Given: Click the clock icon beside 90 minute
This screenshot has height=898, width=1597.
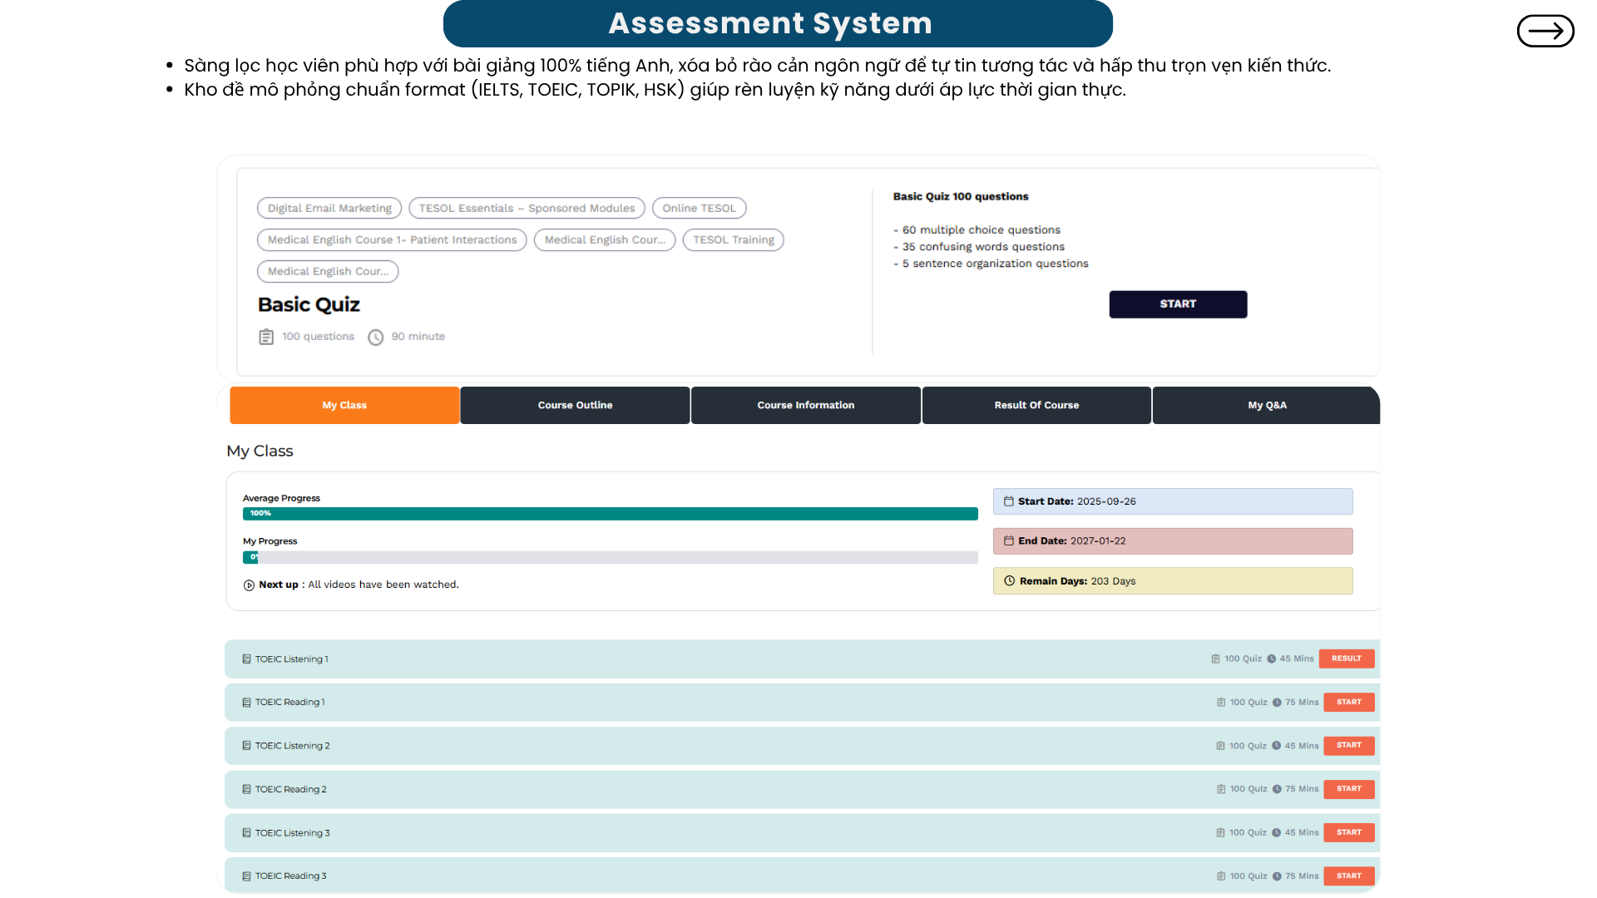Looking at the screenshot, I should 376,337.
